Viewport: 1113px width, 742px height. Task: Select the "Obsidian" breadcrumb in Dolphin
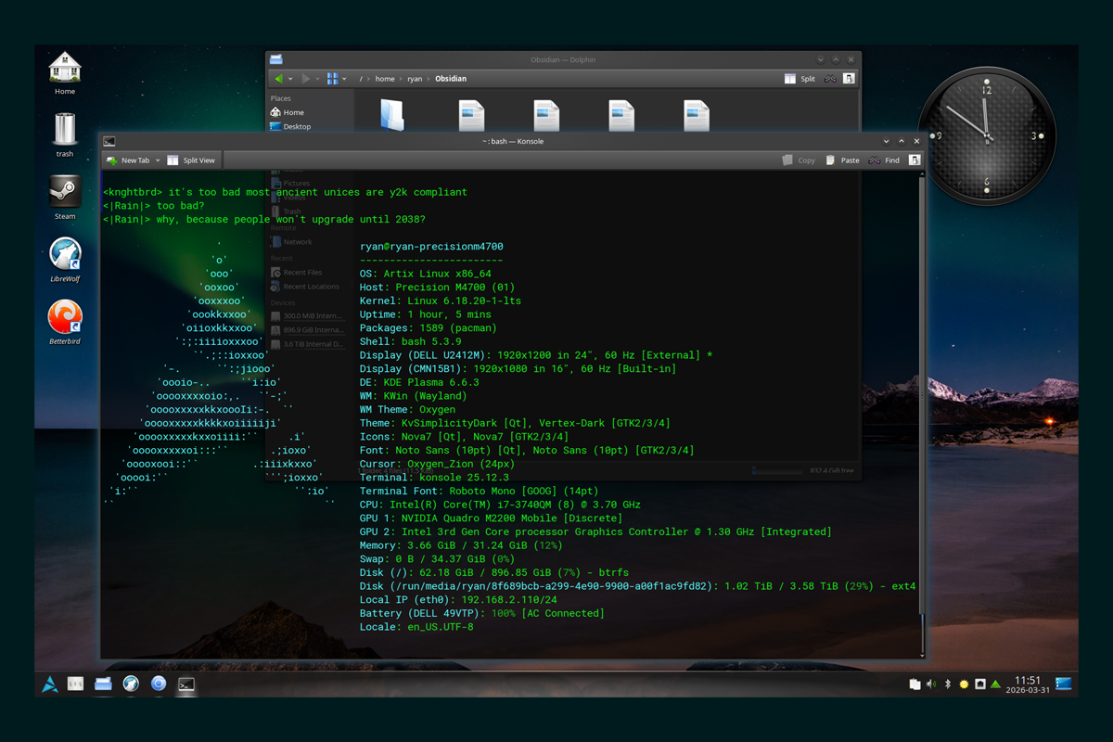[x=451, y=79]
